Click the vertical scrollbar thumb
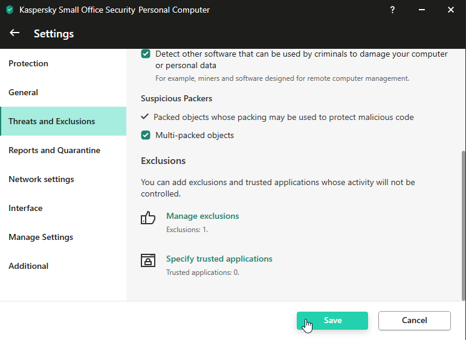 [x=463, y=225]
